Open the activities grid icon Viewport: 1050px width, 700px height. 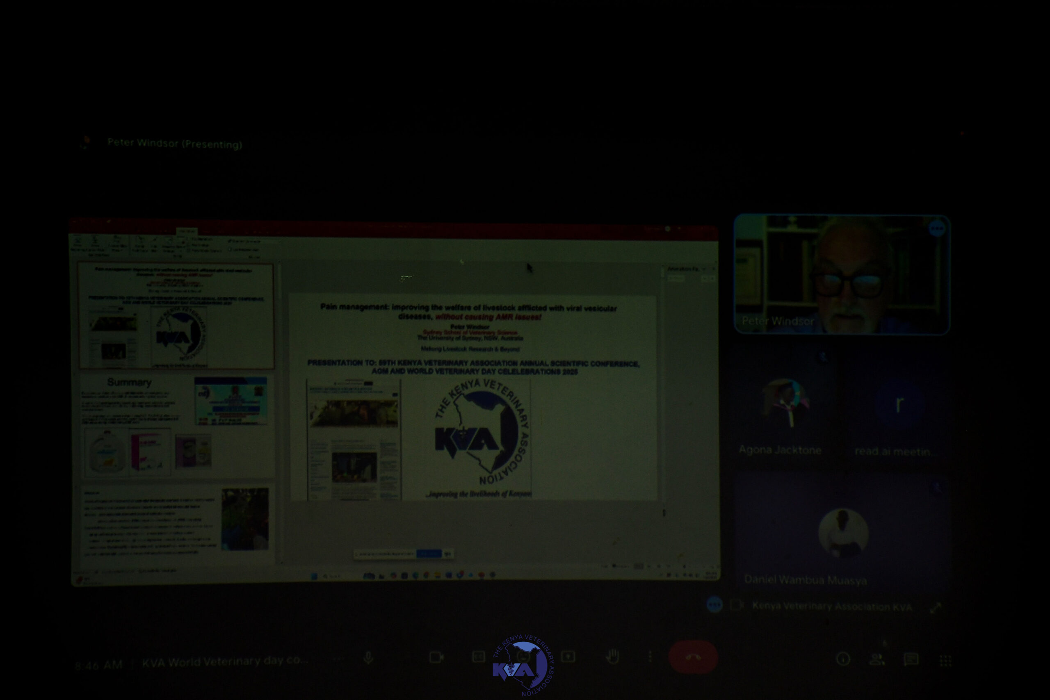[945, 660]
